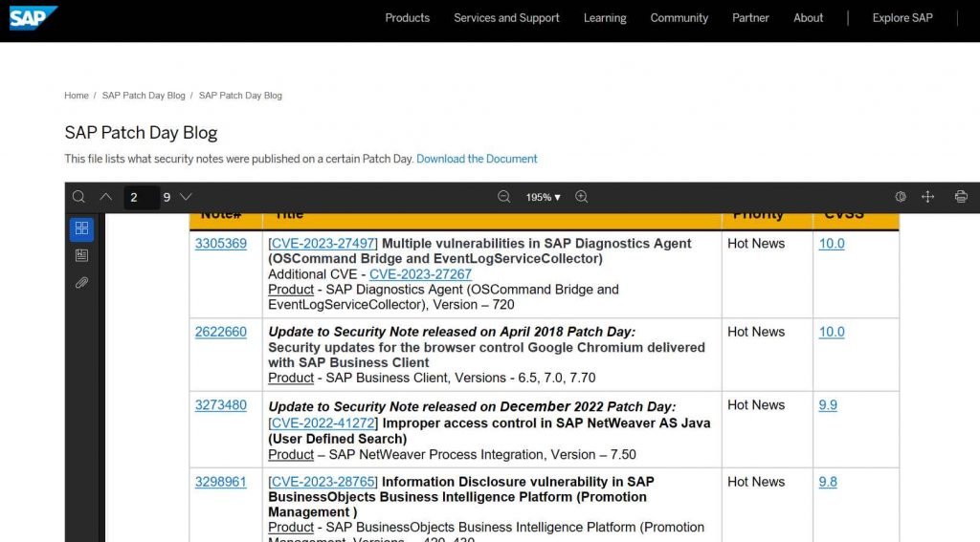Open the Products menu
980x542 pixels.
point(408,18)
